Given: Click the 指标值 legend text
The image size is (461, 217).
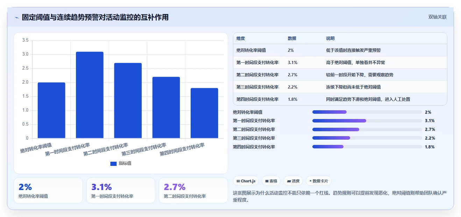Looking at the screenshot, I should point(125,163).
